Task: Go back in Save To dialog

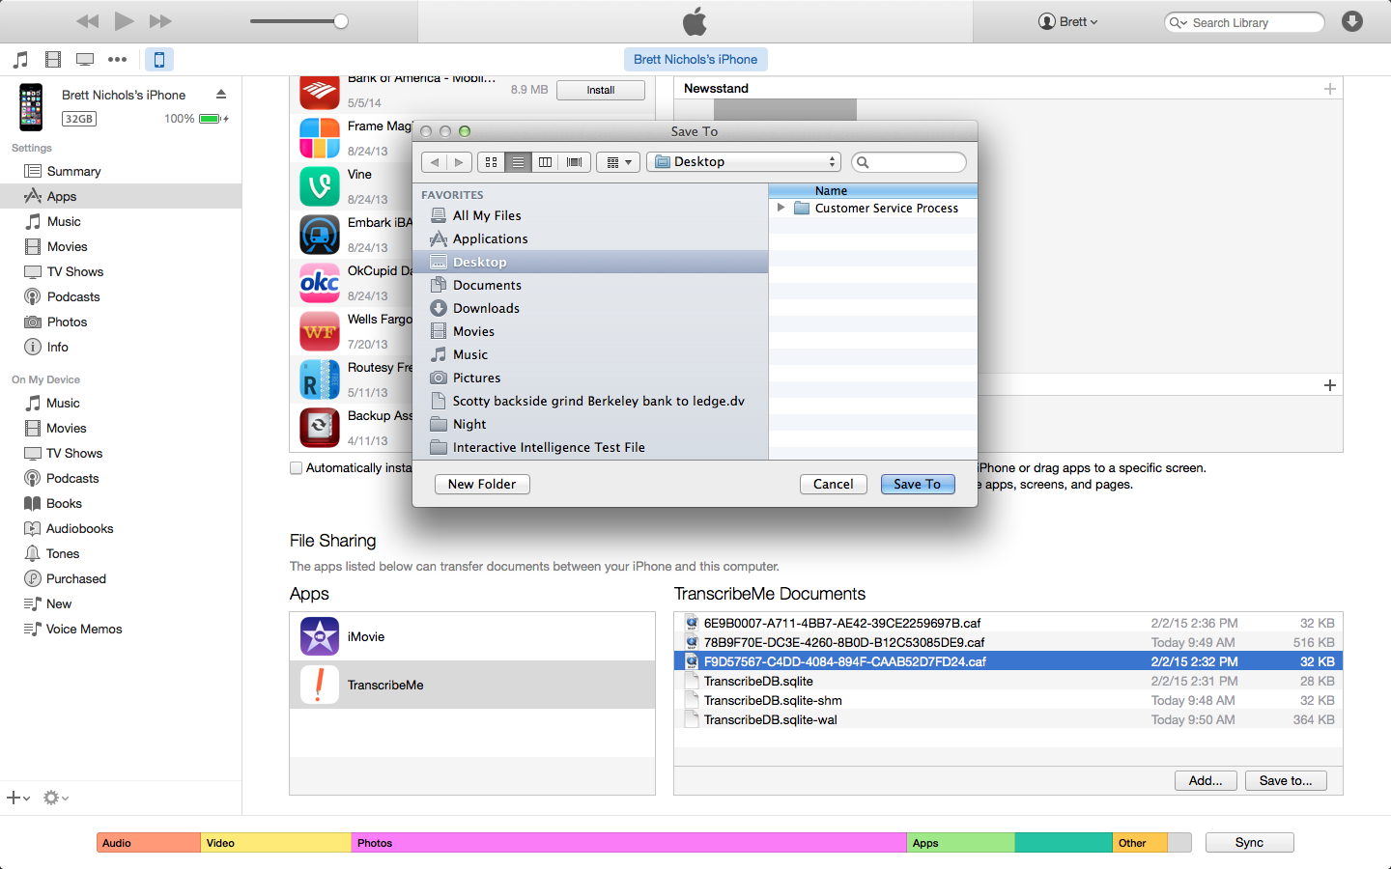Action: point(435,162)
